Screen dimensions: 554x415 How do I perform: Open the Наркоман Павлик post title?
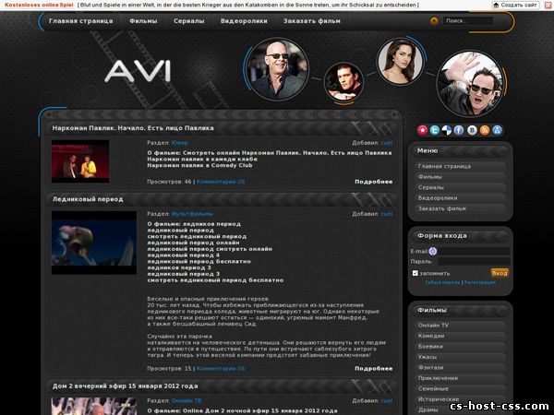(x=133, y=128)
